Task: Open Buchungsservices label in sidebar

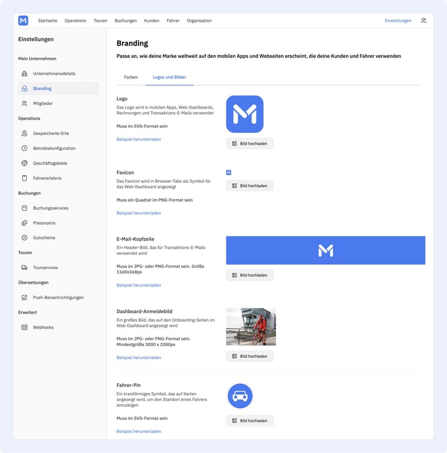Action: pyautogui.click(x=51, y=208)
